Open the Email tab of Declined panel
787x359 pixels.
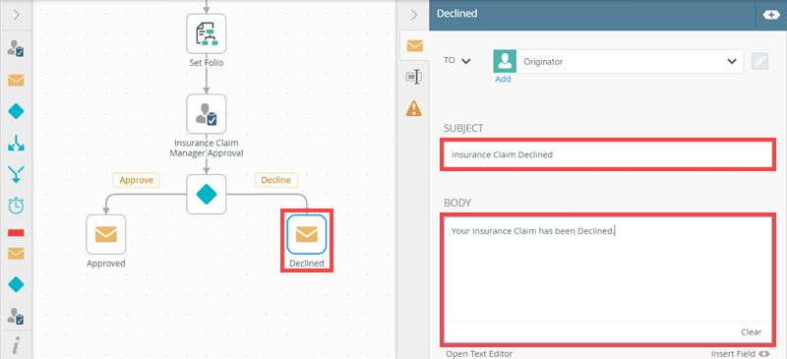[x=414, y=46]
